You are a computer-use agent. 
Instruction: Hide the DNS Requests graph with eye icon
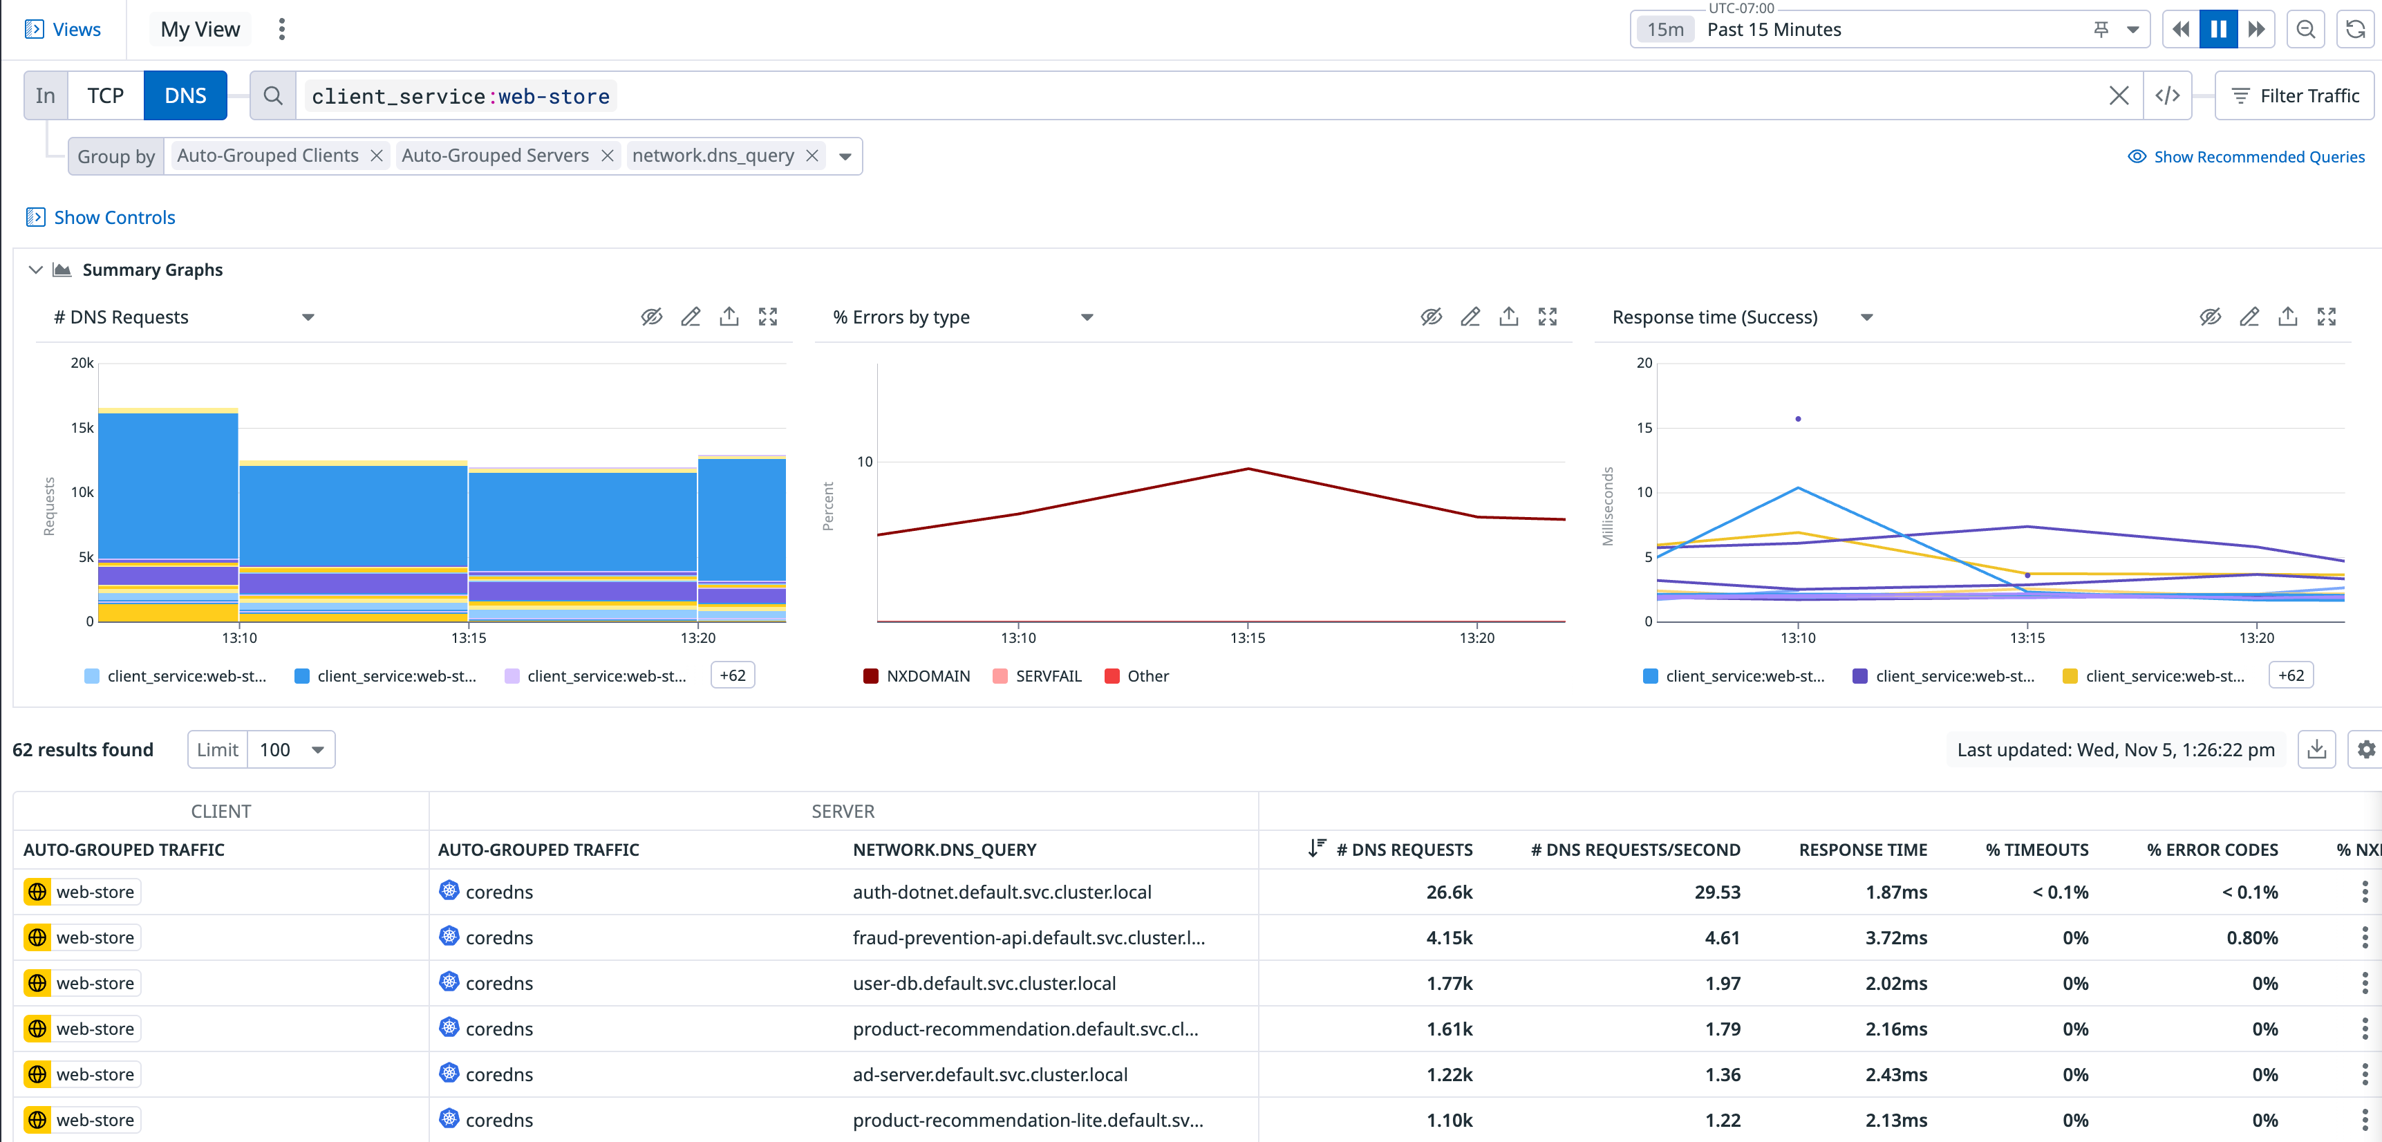651,317
